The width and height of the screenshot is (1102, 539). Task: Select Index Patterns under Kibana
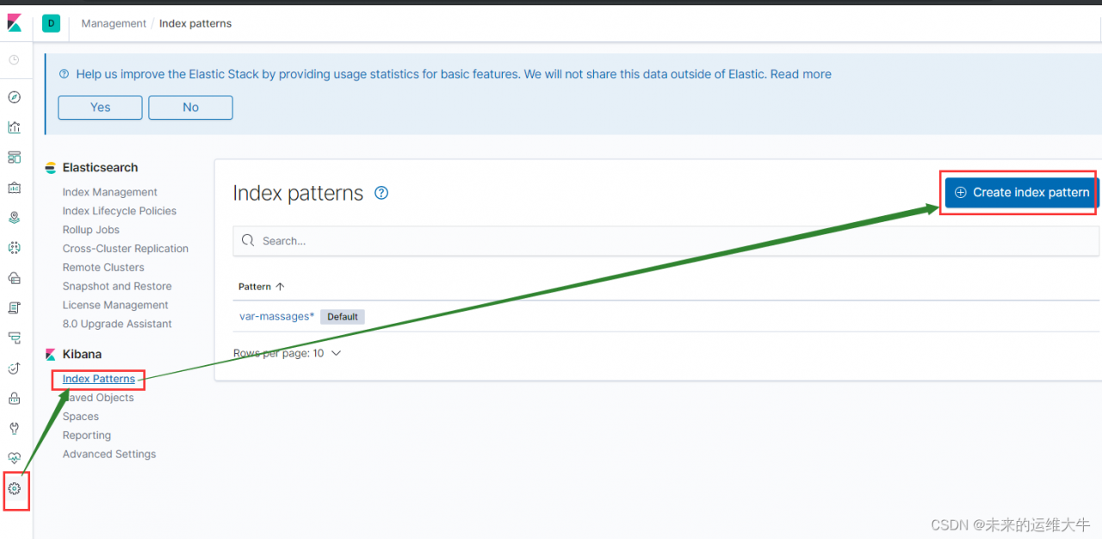click(x=98, y=379)
